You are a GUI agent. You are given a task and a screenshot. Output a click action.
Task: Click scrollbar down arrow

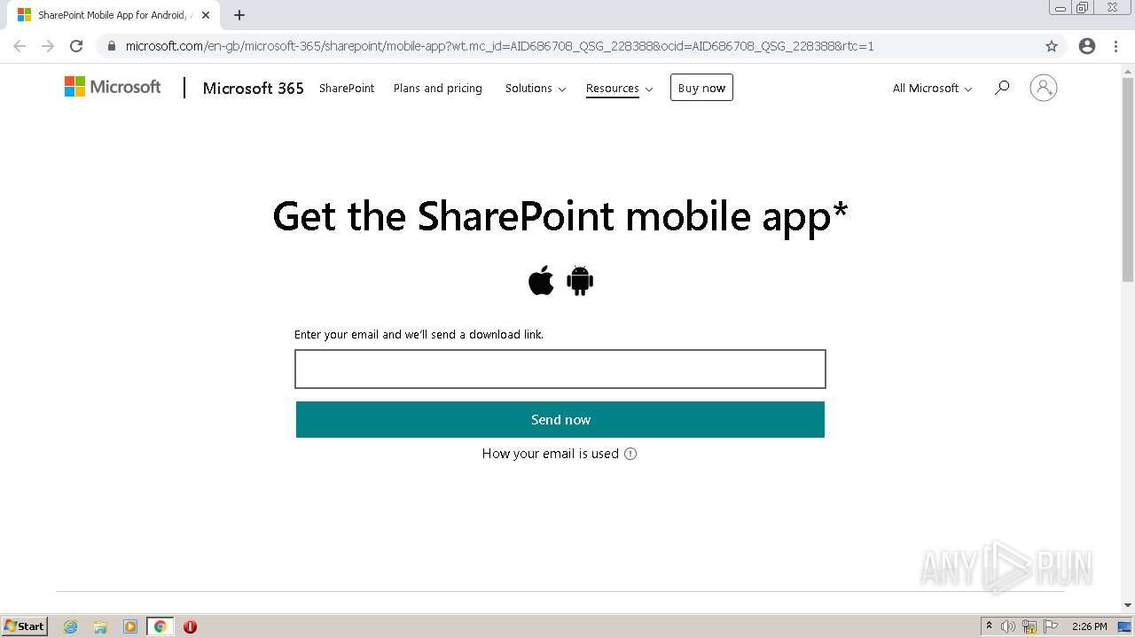pyautogui.click(x=1128, y=605)
